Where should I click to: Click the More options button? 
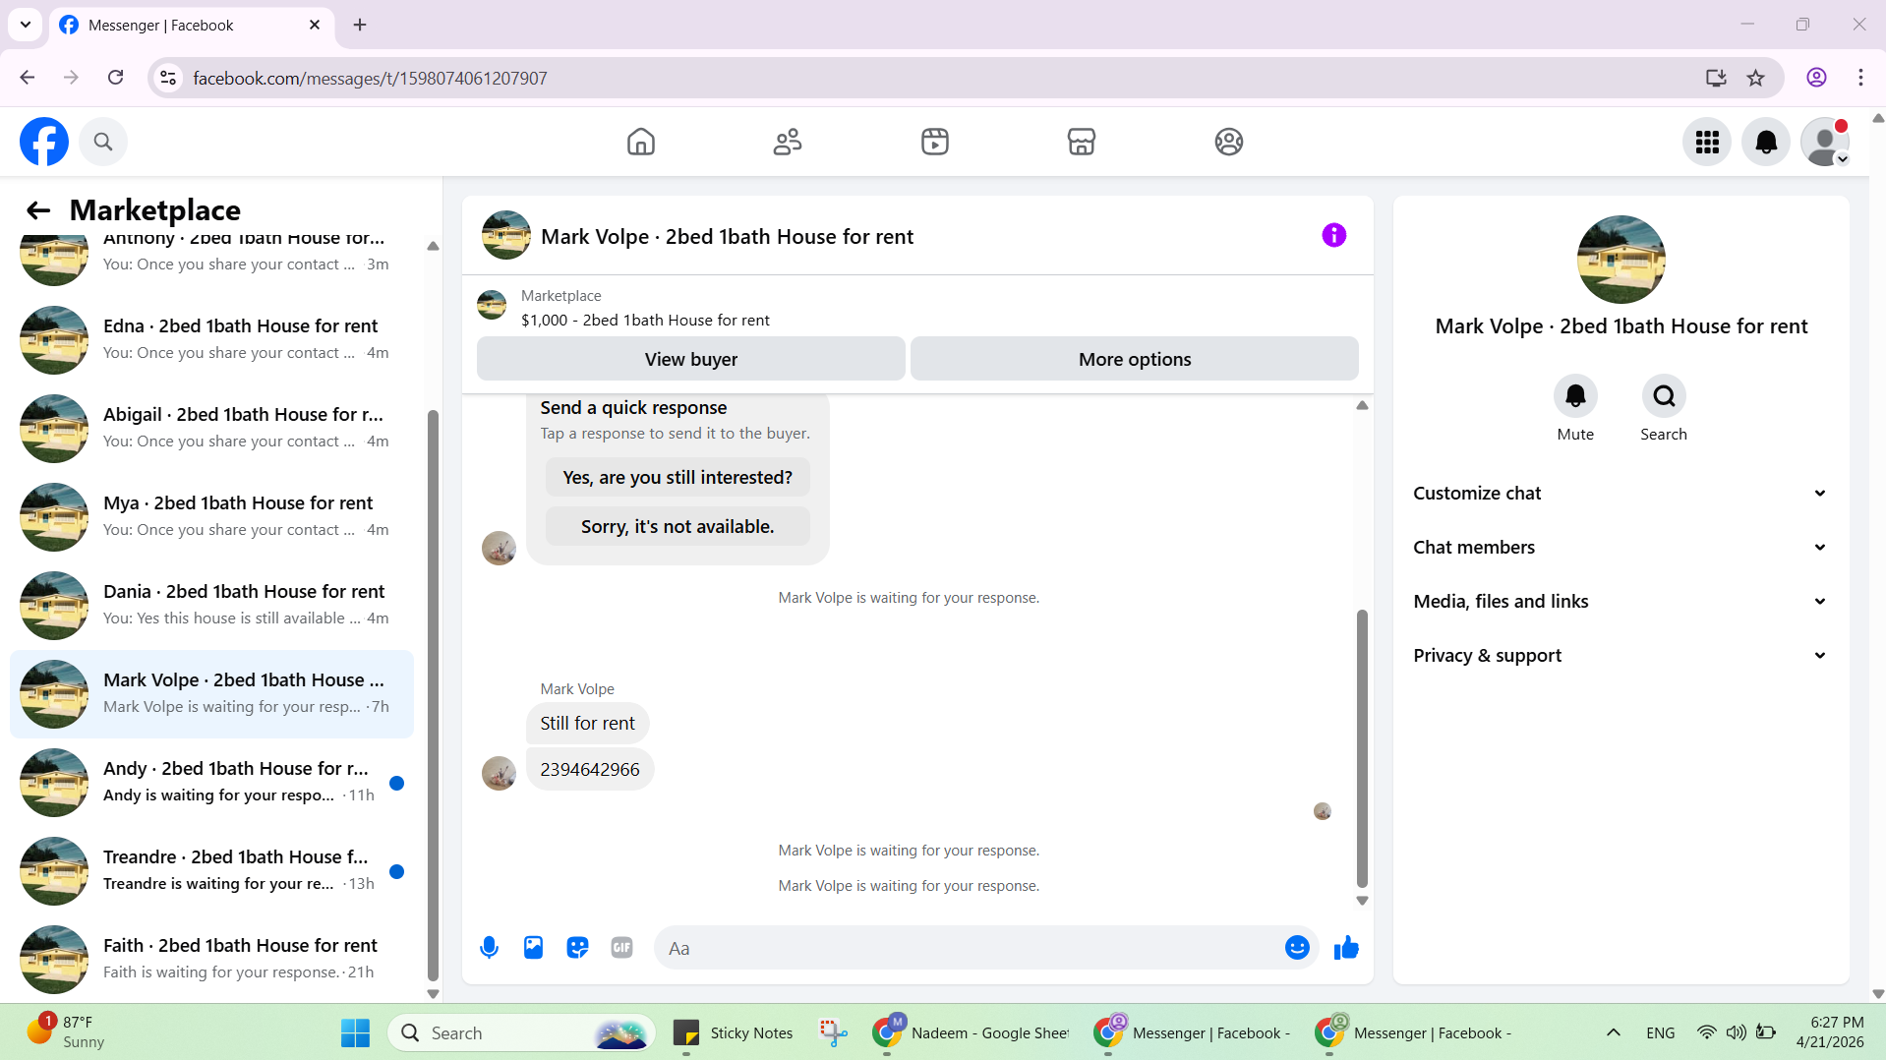(x=1134, y=359)
